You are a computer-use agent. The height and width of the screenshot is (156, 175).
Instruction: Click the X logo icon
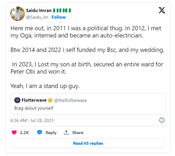click(162, 10)
